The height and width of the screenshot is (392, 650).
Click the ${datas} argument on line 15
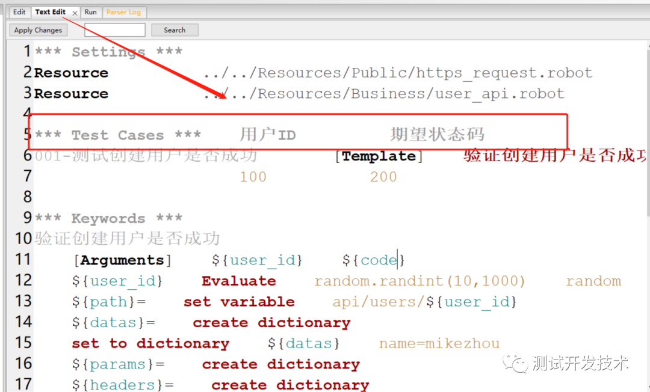[x=304, y=343]
